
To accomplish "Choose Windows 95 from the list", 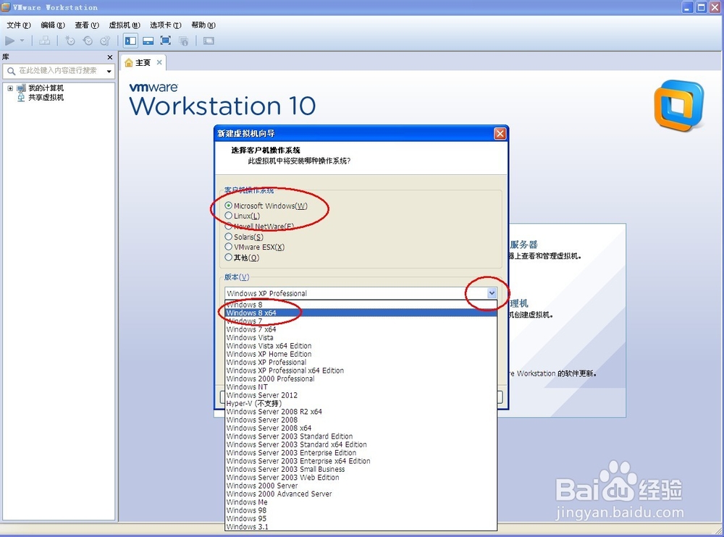I will coord(361,518).
